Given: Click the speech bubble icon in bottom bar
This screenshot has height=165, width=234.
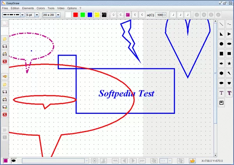Looking at the screenshot, I should pyautogui.click(x=14, y=161).
